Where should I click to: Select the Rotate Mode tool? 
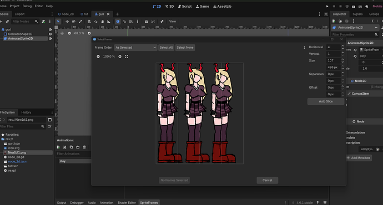click(73, 22)
